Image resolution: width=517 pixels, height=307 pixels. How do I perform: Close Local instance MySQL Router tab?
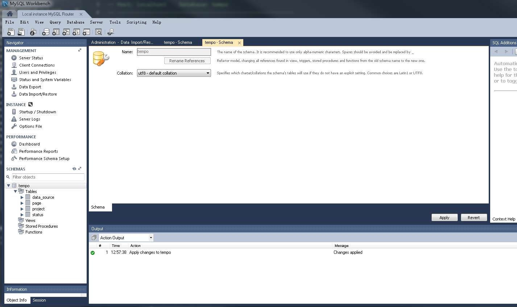[81, 14]
